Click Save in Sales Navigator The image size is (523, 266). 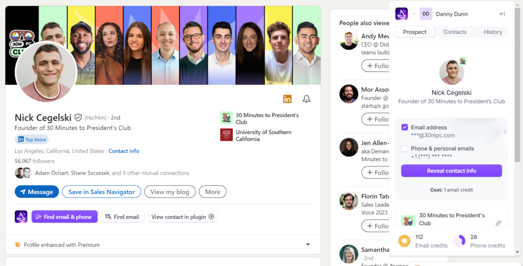coord(102,192)
